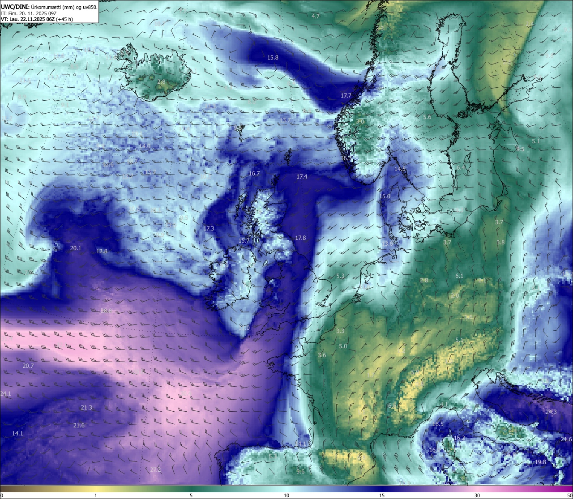Image resolution: width=573 pixels, height=499 pixels.
Task: Click the 15.0 value label
Action: pyautogui.click(x=385, y=196)
